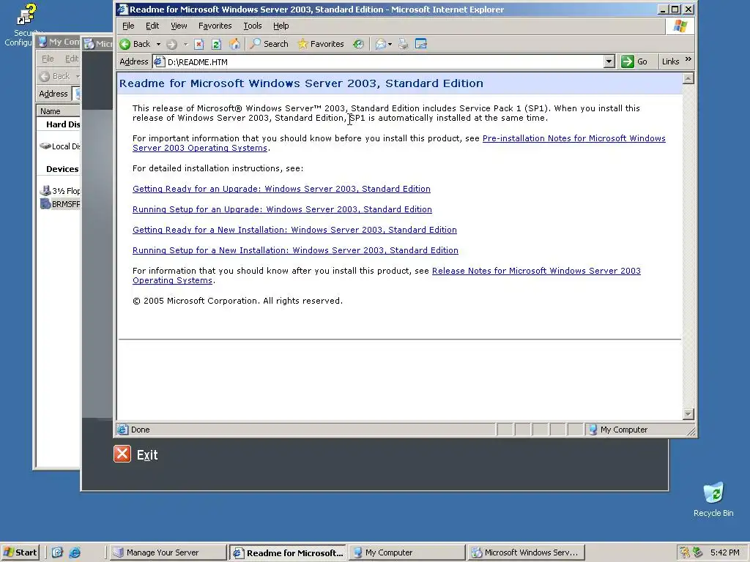Click the Start button
Viewport: 750px width, 562px height.
[21, 552]
